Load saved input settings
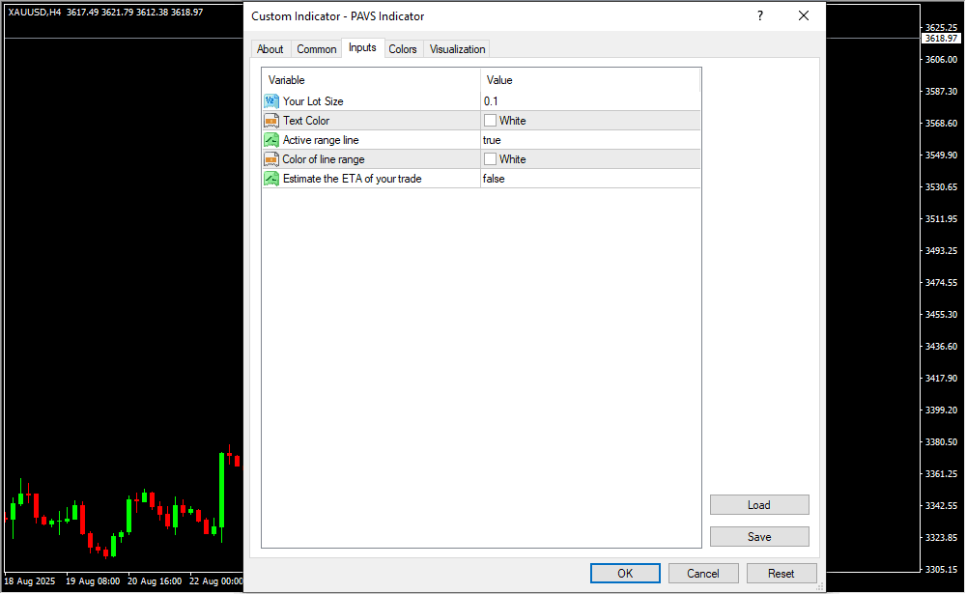The width and height of the screenshot is (966, 594). (x=759, y=505)
